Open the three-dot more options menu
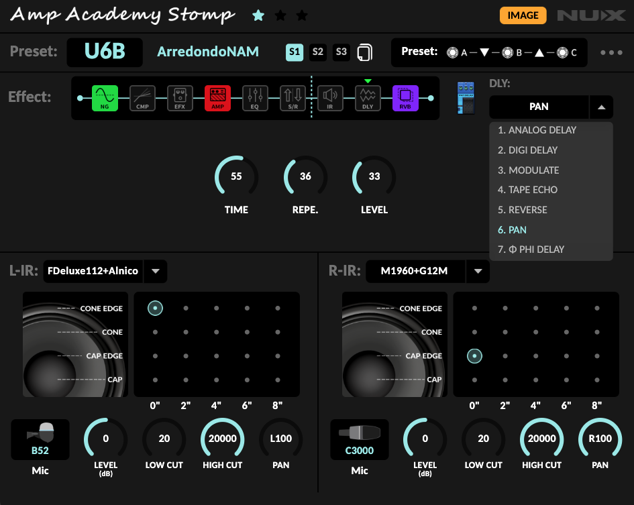The width and height of the screenshot is (634, 505). [611, 52]
